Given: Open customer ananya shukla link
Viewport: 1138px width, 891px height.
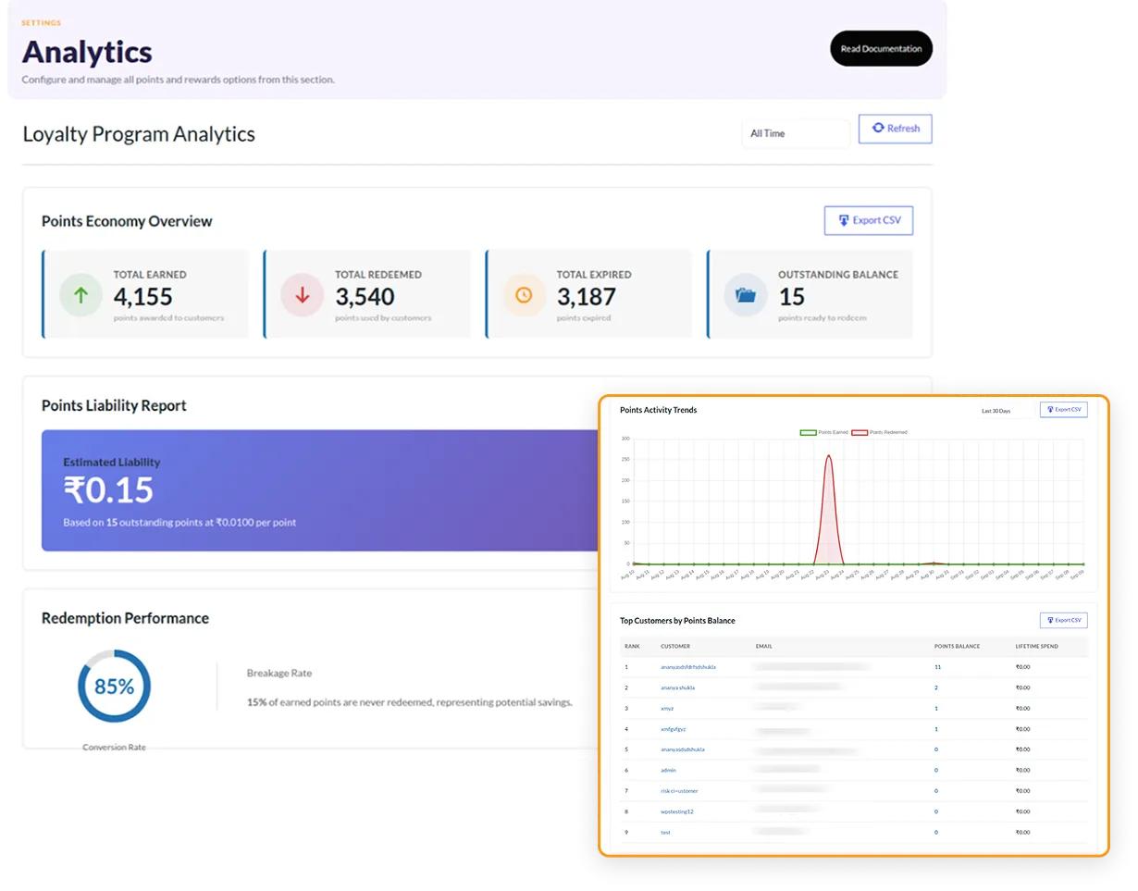Looking at the screenshot, I should [x=677, y=687].
